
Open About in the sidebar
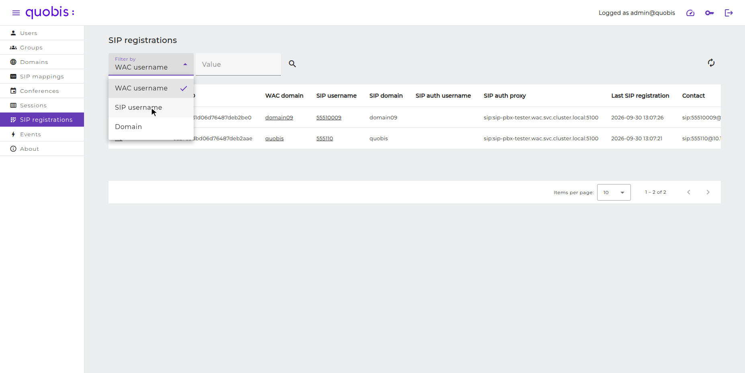point(42,149)
